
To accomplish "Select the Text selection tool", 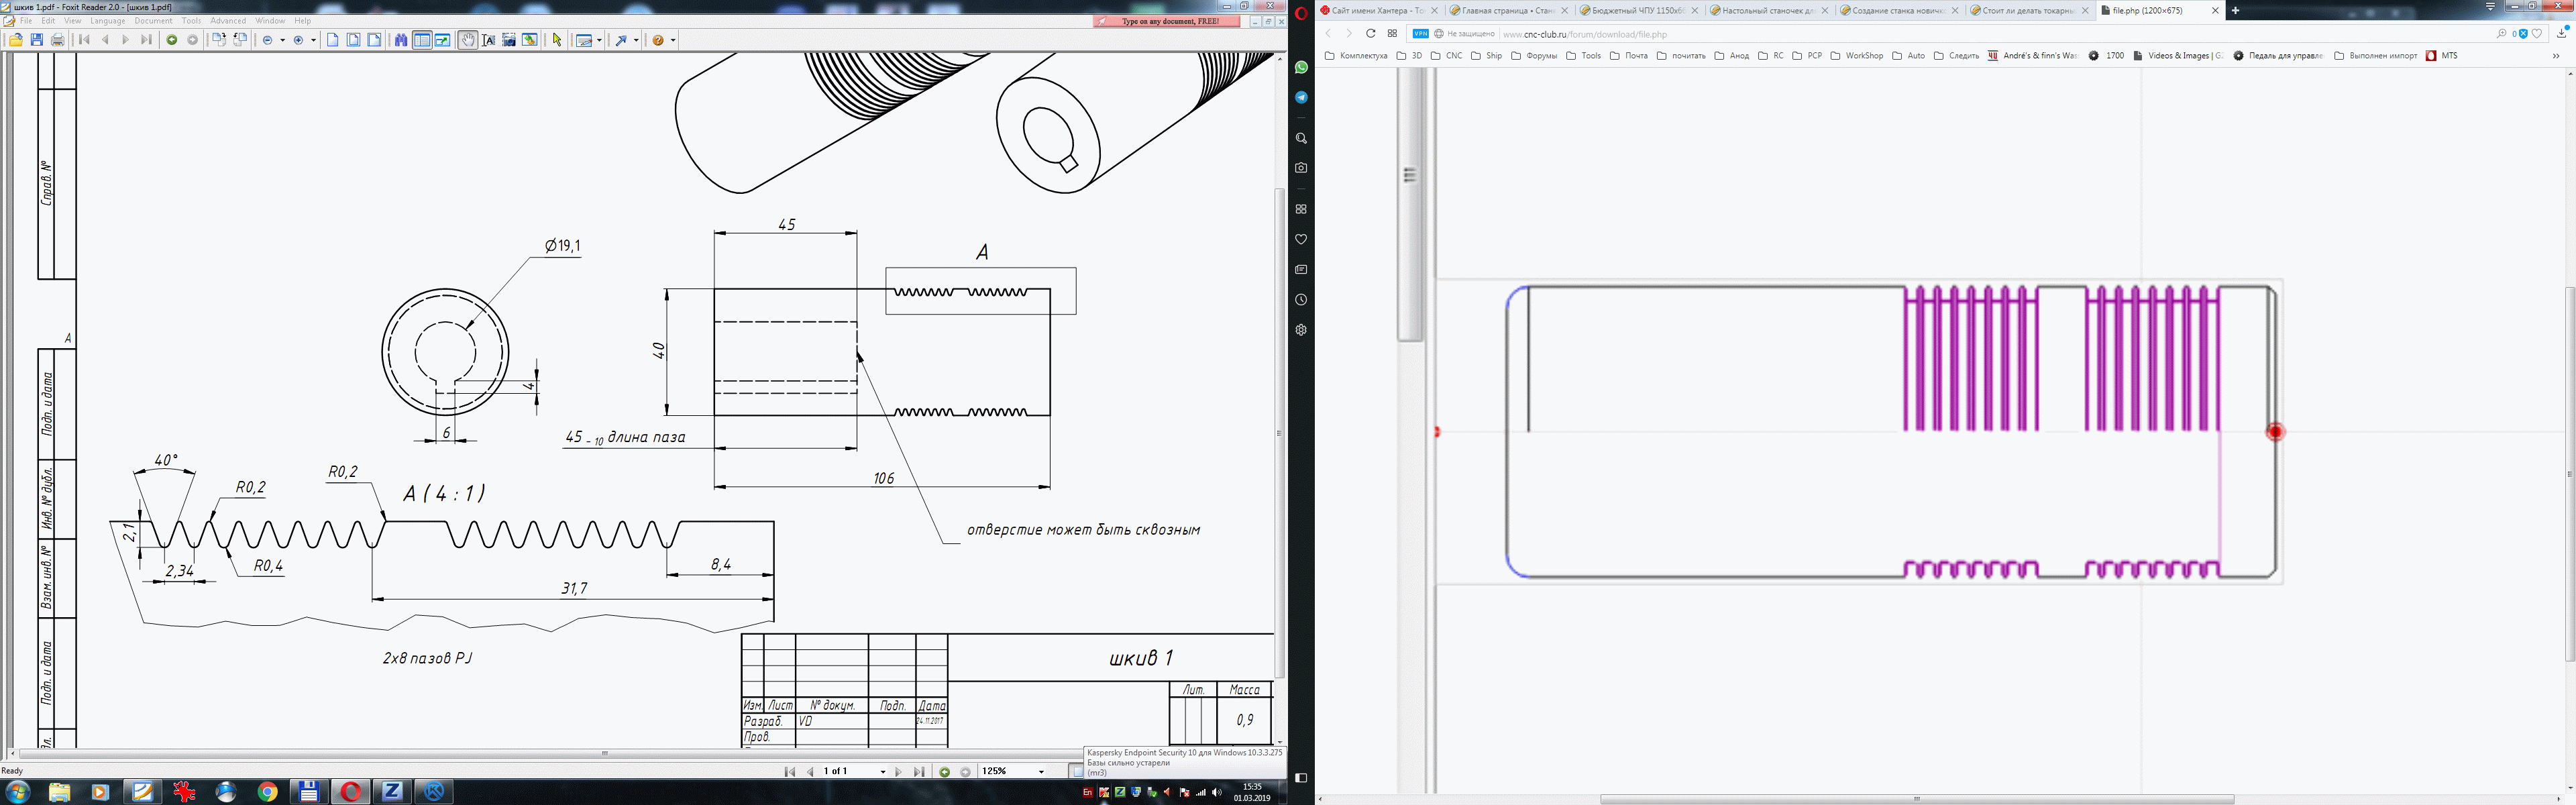I will [x=488, y=40].
